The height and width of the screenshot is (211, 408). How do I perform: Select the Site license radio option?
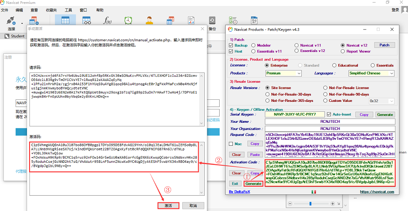point(267,88)
